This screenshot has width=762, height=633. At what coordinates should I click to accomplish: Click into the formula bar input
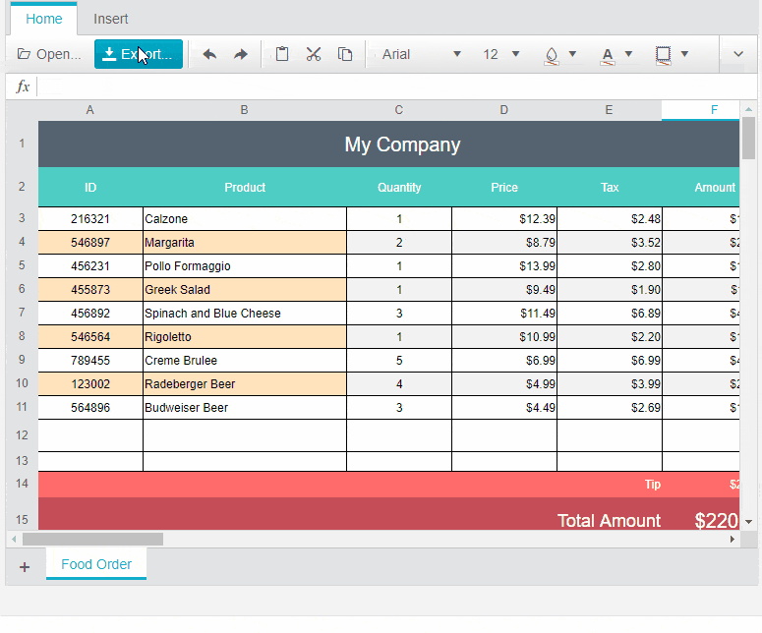tap(396, 86)
